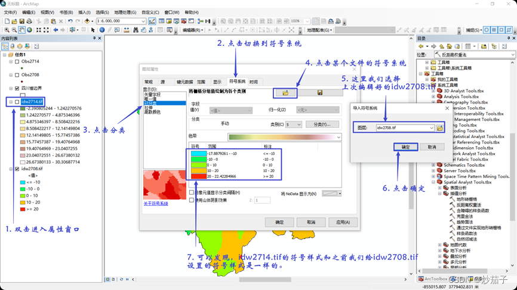The image size is (517, 290).
Task: Click 确定 in layer properties dialog
Action: tap(279, 222)
